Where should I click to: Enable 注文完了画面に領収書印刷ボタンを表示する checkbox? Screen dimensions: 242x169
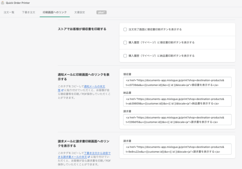125,29
